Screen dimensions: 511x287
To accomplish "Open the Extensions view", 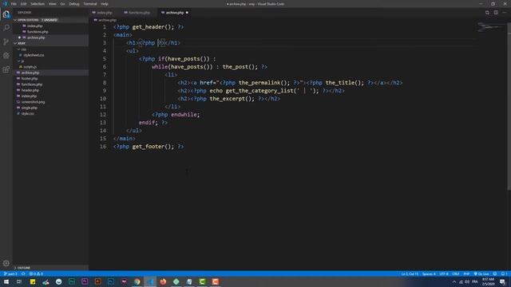I will pos(6,69).
